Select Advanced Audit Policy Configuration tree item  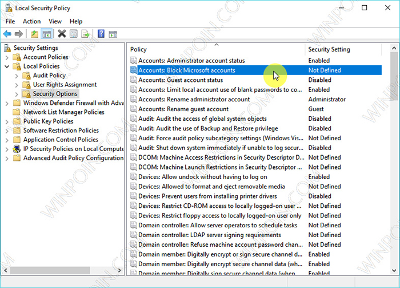[73, 158]
